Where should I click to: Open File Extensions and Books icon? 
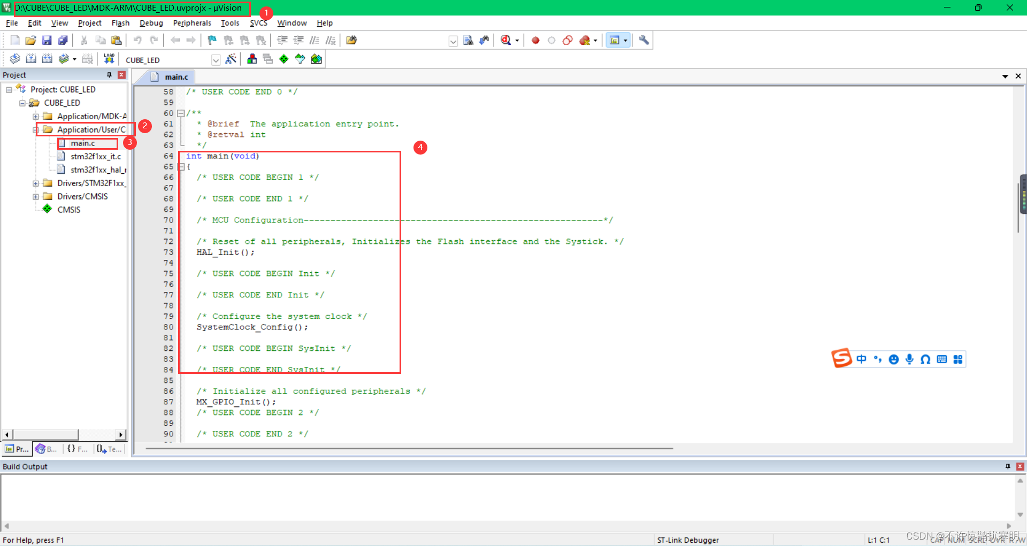pyautogui.click(x=252, y=59)
